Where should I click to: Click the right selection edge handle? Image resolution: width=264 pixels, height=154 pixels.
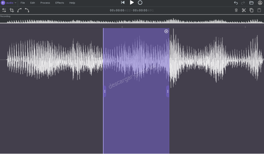point(168,91)
